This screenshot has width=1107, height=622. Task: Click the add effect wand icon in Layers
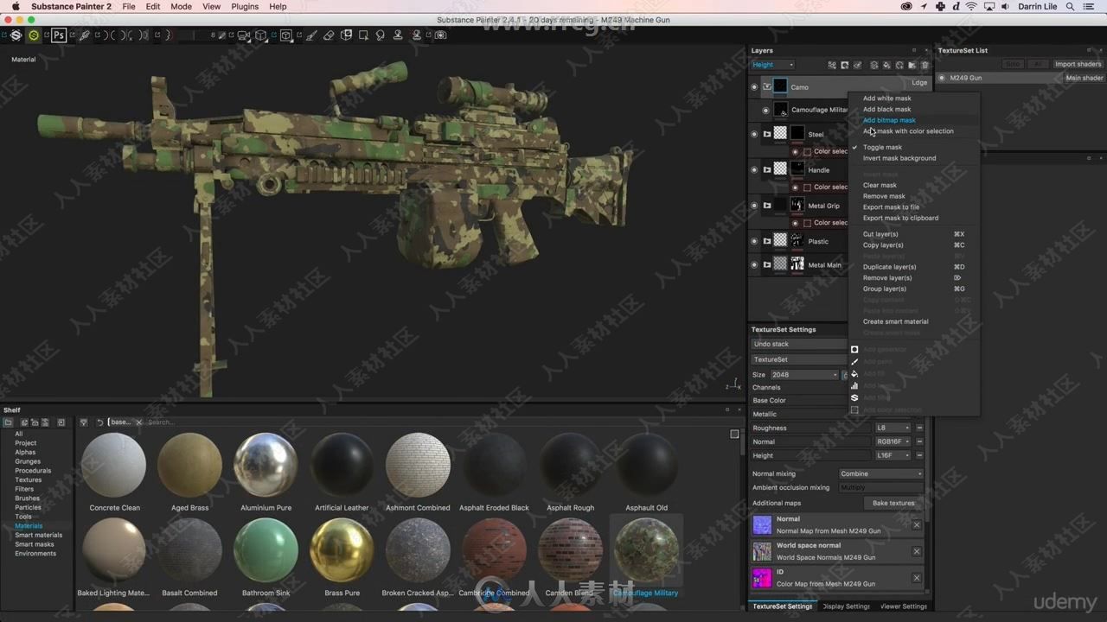857,65
